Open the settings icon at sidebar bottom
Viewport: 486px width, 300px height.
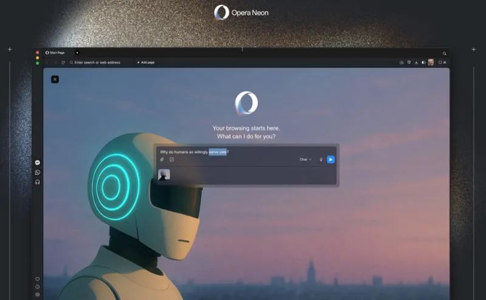[x=38, y=295]
